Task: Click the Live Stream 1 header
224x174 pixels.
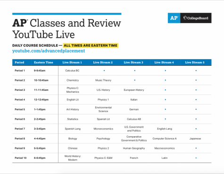Action: 72,62
